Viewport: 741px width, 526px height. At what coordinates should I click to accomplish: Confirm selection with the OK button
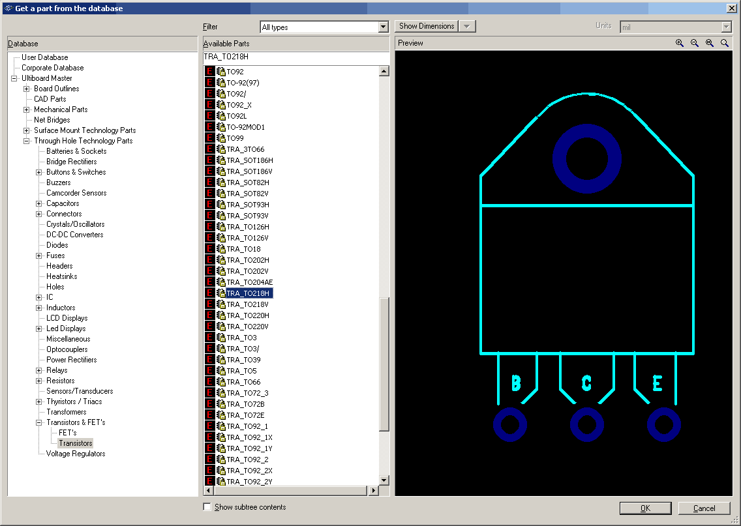click(645, 508)
